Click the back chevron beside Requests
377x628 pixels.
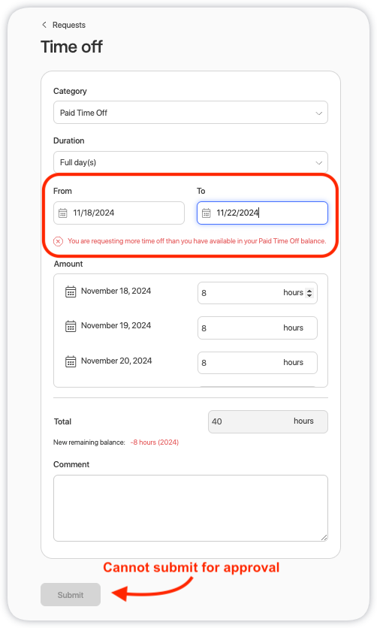click(x=44, y=25)
